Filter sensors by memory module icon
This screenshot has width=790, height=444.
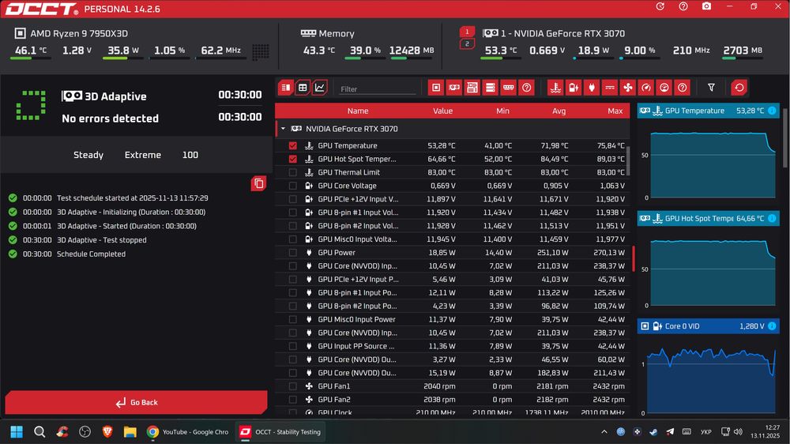[x=508, y=88]
